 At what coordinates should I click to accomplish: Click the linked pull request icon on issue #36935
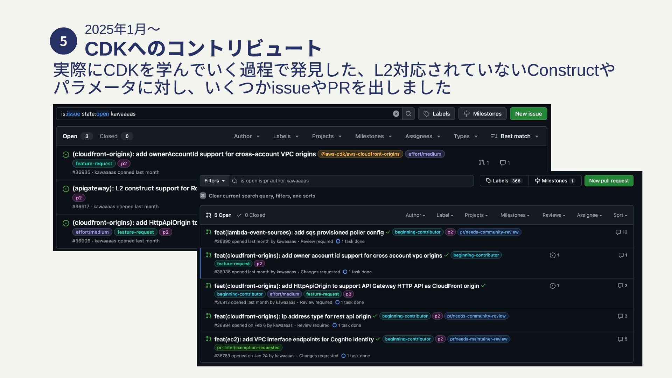pyautogui.click(x=482, y=163)
